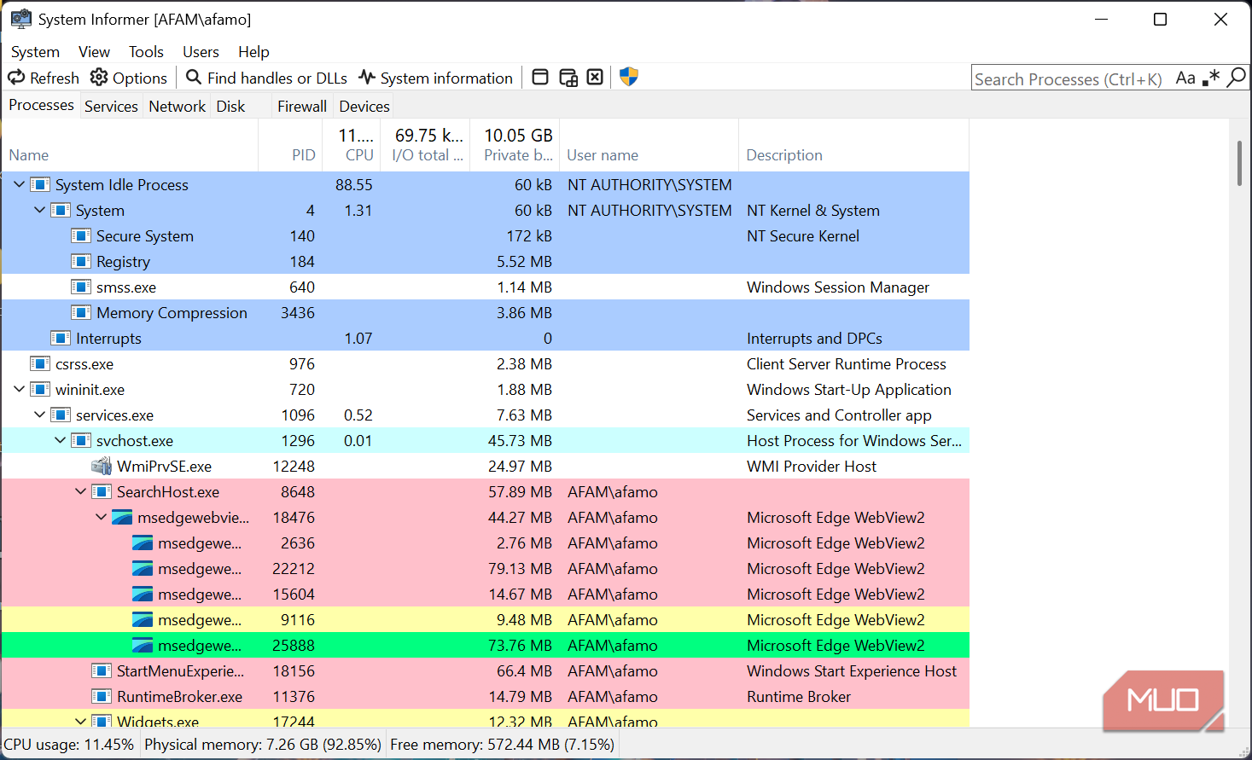Click the Refresh toolbar button
Viewport: 1252px width, 760px height.
44,78
